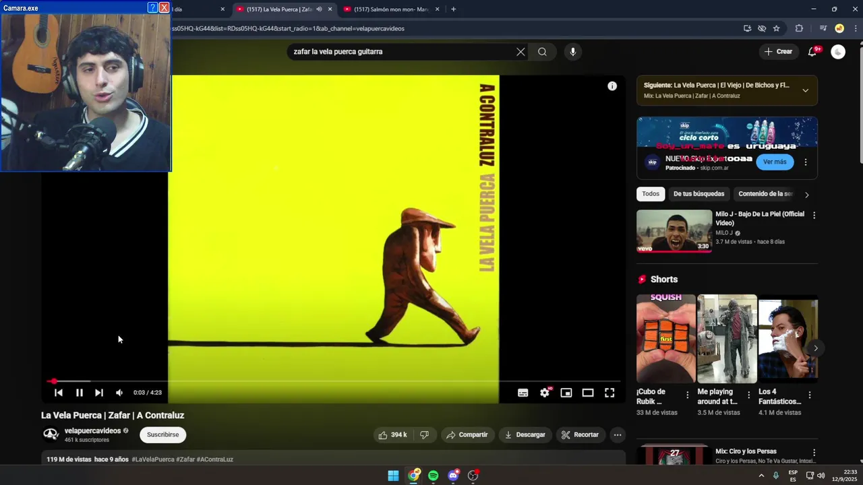Viewport: 863px width, 485px height.
Task: Click the Camara.exe help question icon
Action: (x=152, y=7)
